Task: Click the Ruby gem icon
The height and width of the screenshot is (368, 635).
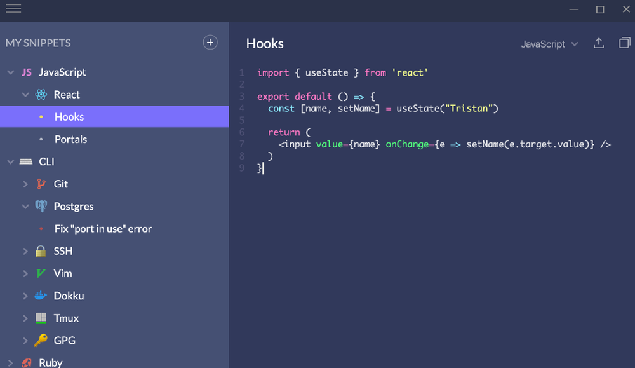Action: [27, 363]
